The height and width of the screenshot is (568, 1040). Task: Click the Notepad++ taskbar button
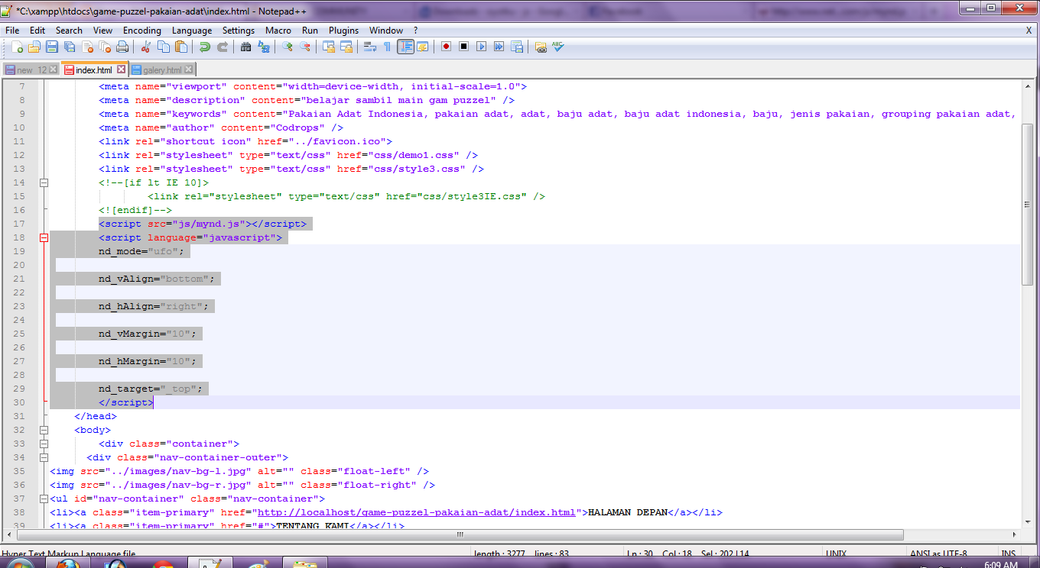click(210, 563)
